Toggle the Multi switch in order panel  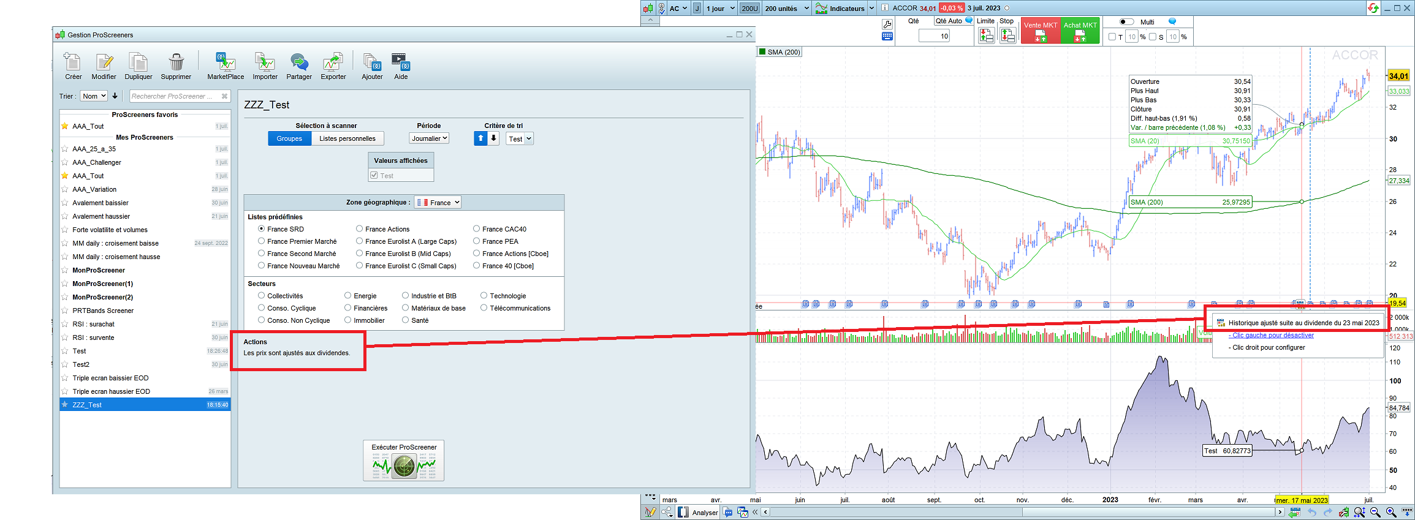click(x=1126, y=22)
